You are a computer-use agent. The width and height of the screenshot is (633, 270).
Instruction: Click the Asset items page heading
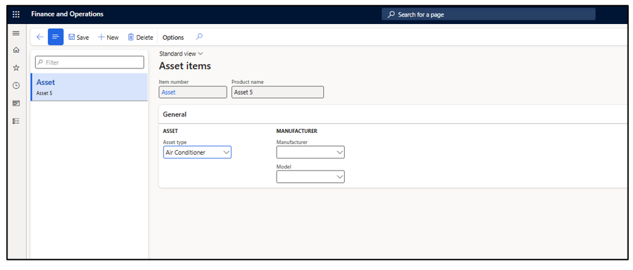coord(185,66)
